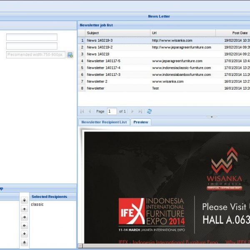
Task: Click the Newsletter job list title
Action: [96, 25]
